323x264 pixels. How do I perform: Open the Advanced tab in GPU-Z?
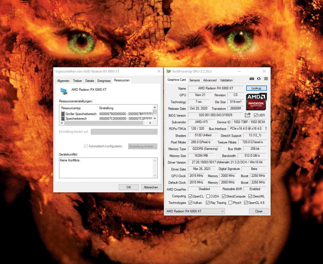click(x=210, y=80)
